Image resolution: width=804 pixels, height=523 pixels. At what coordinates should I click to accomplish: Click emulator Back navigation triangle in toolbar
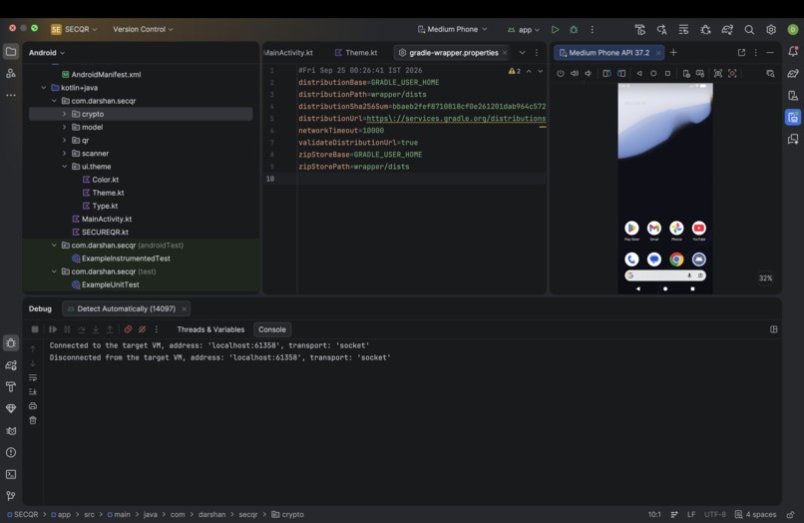[x=638, y=74]
